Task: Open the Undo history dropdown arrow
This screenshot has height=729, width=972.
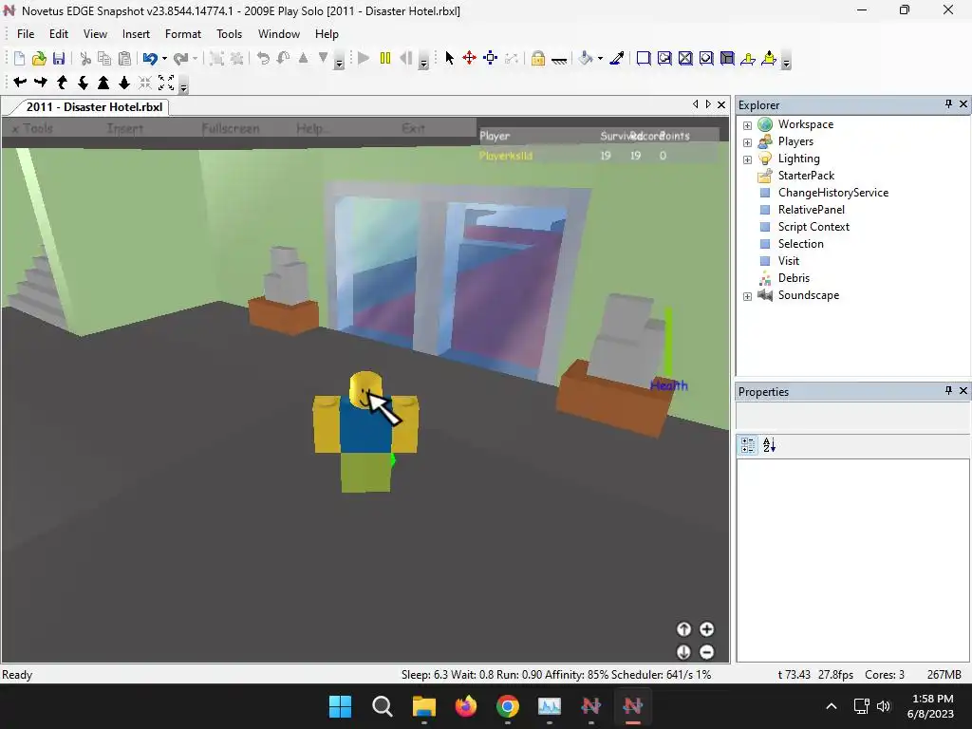Action: coord(164,59)
